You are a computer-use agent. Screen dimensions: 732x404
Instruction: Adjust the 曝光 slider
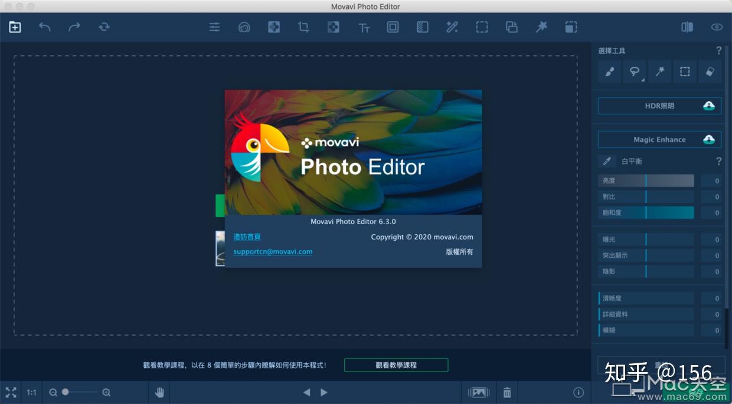point(646,239)
